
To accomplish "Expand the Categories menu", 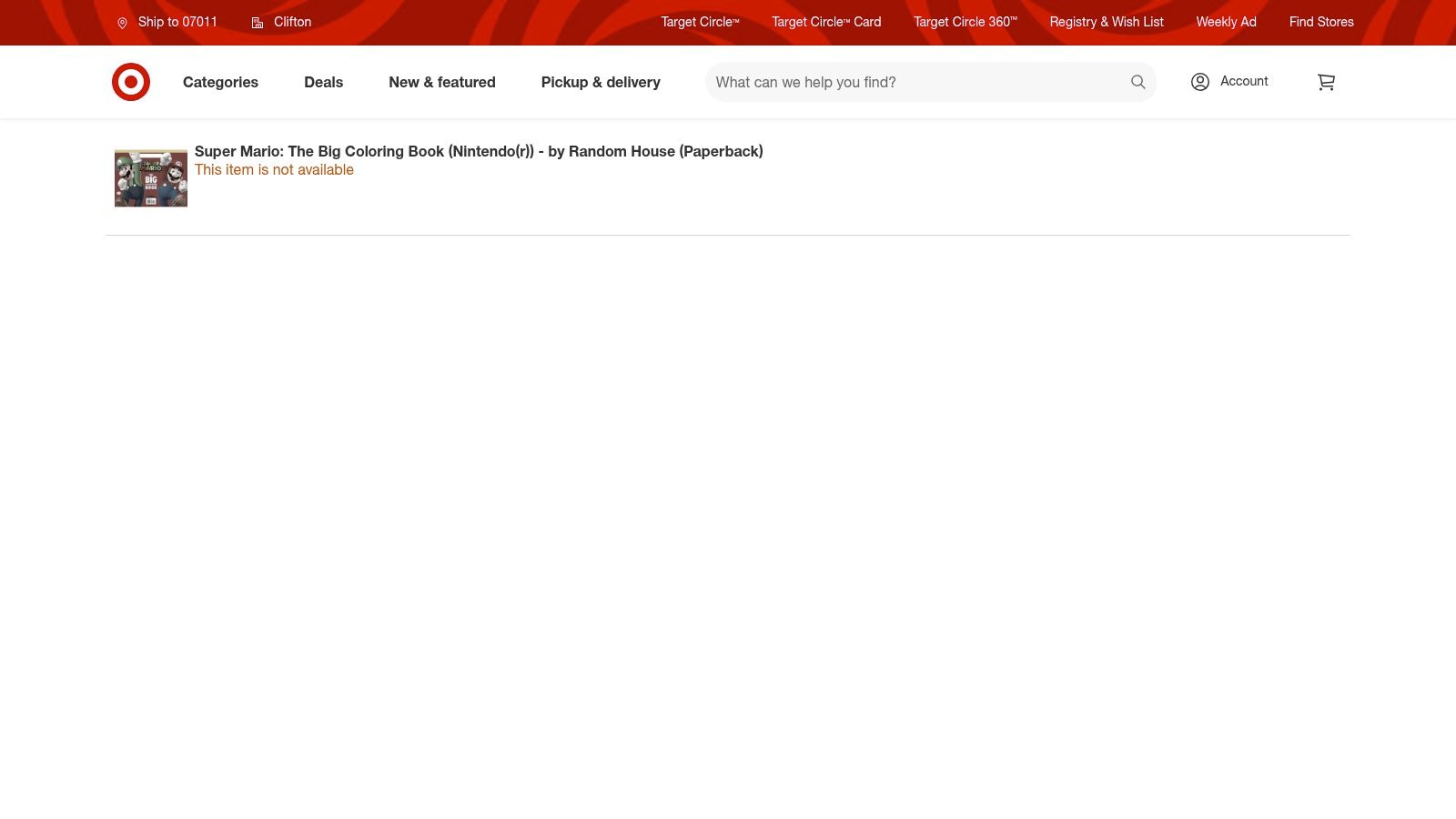I will click(x=220, y=82).
